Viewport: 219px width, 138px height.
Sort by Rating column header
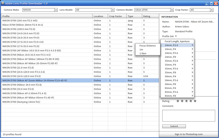pyautogui.click(x=150, y=16)
